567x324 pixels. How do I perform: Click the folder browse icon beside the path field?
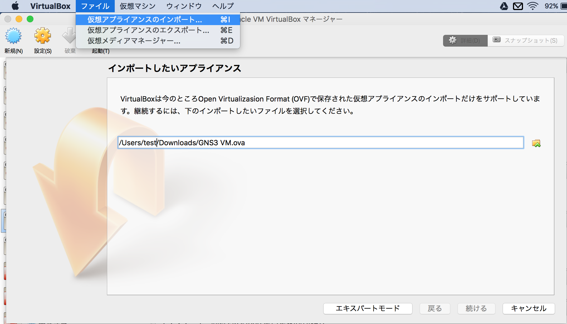point(536,143)
